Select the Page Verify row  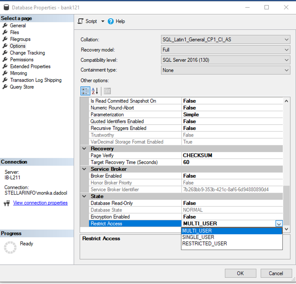pyautogui.click(x=186, y=155)
